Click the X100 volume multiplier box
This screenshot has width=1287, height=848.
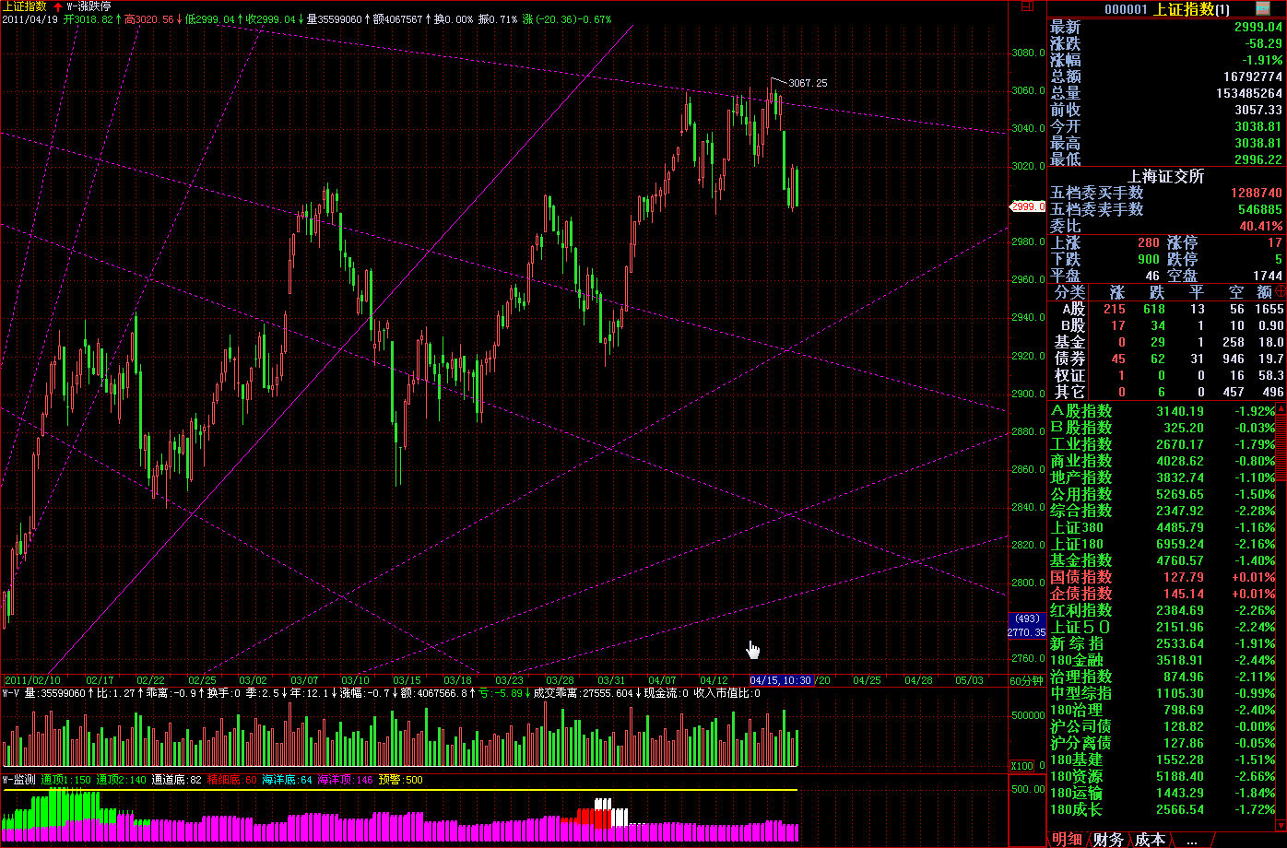click(x=1021, y=765)
